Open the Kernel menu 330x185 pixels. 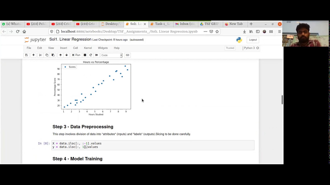click(x=88, y=48)
